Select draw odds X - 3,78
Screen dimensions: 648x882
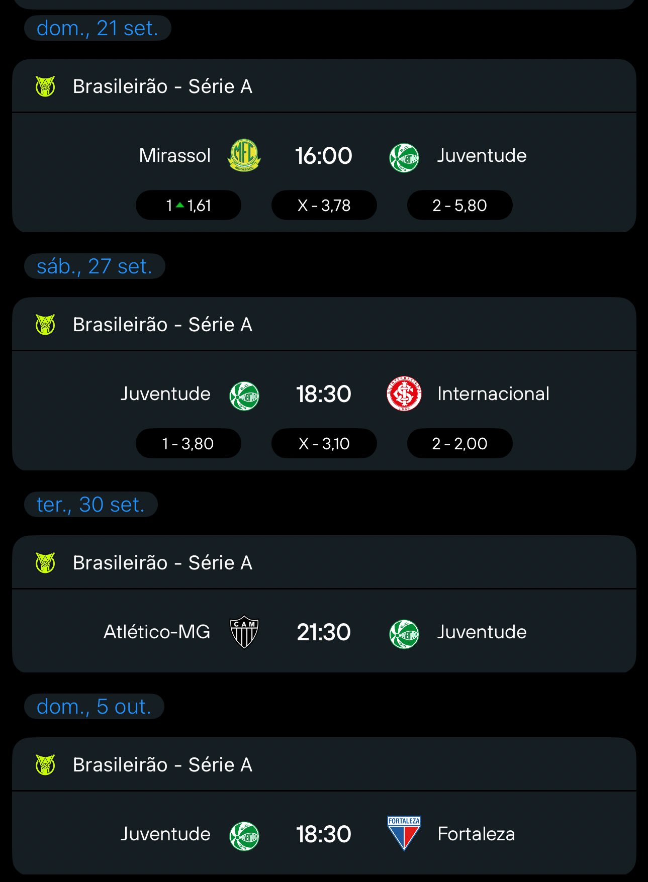click(x=324, y=205)
